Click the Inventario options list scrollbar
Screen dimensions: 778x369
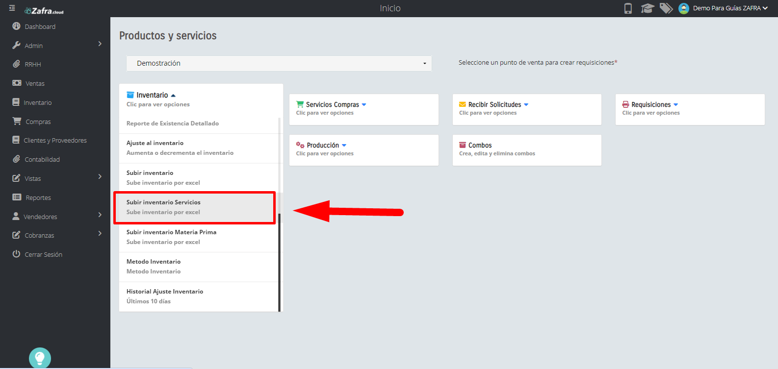click(x=280, y=262)
